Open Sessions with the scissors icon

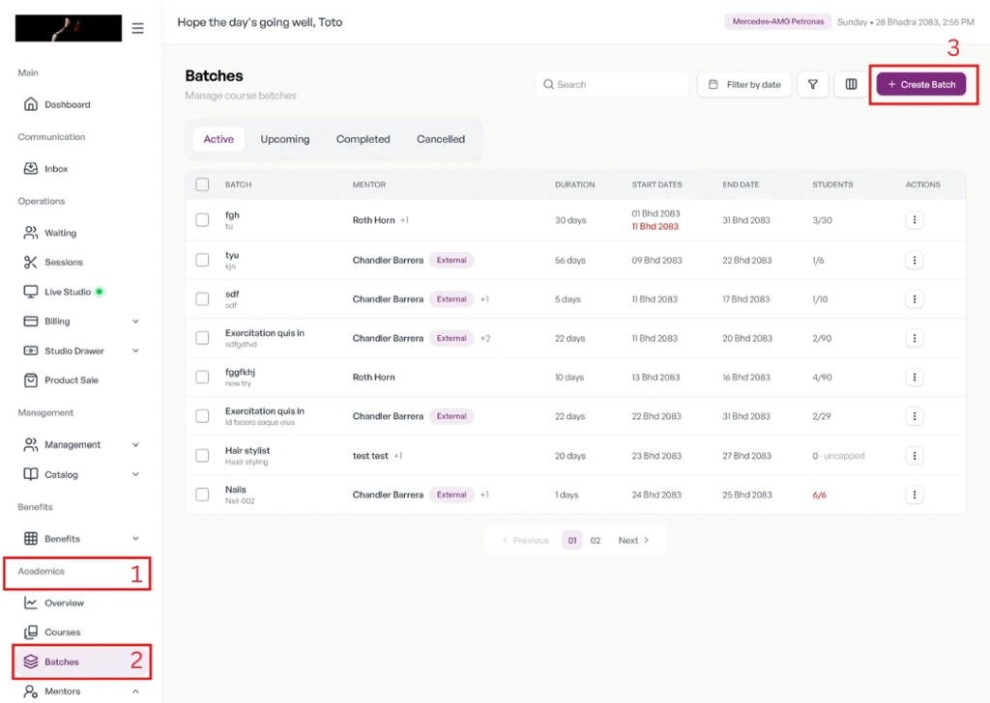tap(30, 262)
